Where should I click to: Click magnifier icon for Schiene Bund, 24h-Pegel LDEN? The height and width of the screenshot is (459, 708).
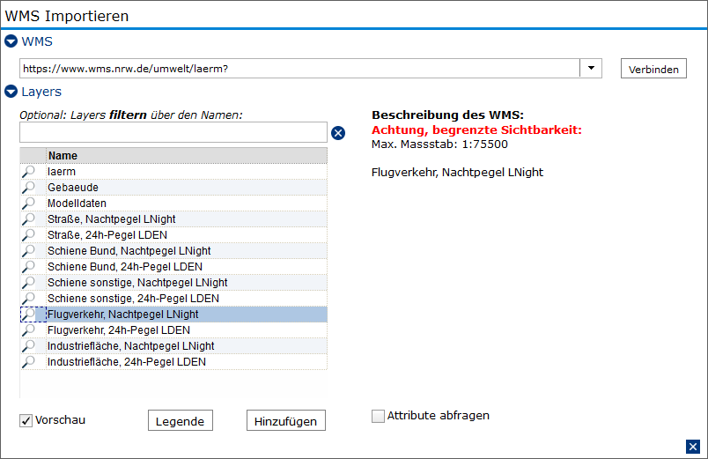28,267
